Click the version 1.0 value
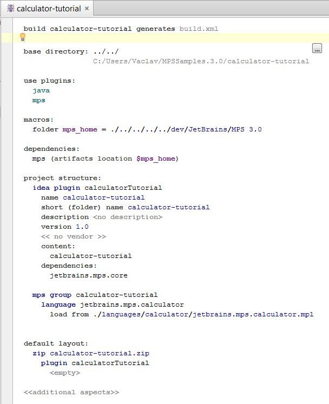 (x=82, y=227)
